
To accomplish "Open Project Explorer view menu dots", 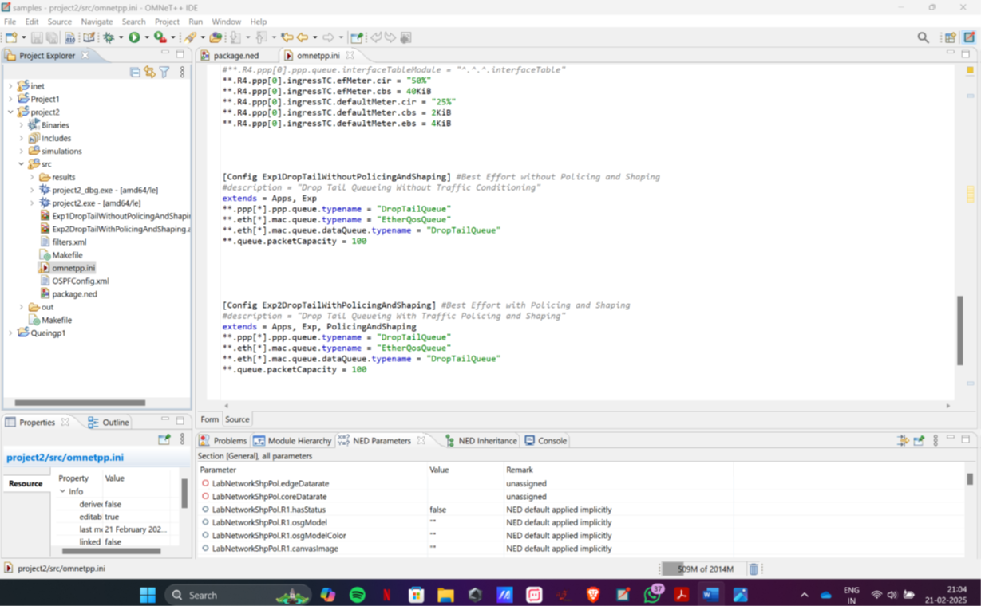I will coord(182,72).
